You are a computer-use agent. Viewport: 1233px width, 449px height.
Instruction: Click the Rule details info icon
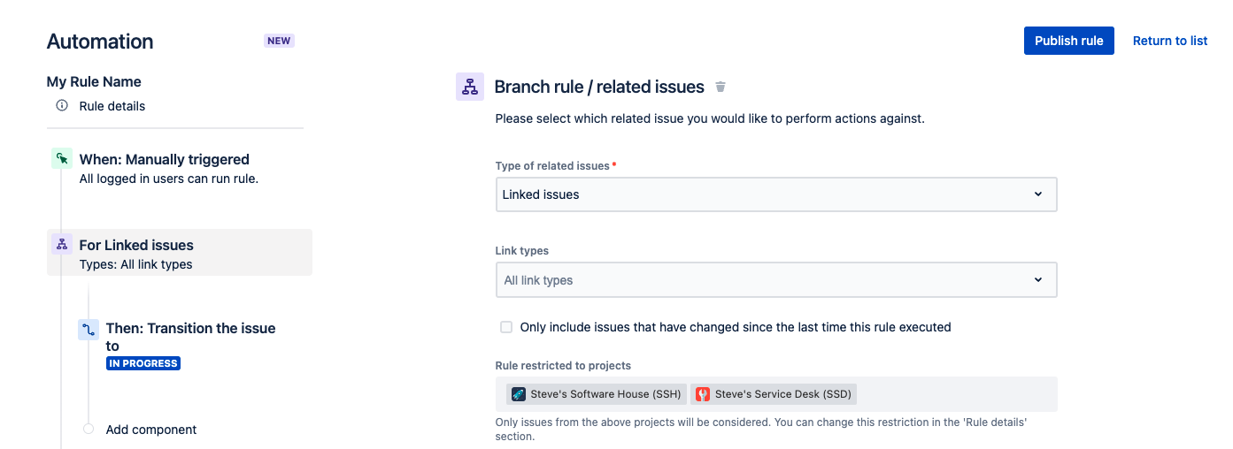point(62,106)
